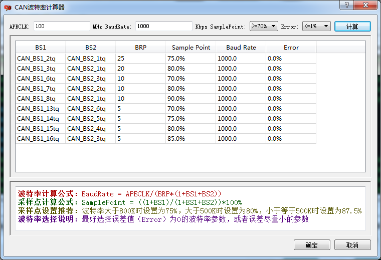Screen dimensions: 381x260
Task: Click the 计算 calculate button
Action: [352, 27]
